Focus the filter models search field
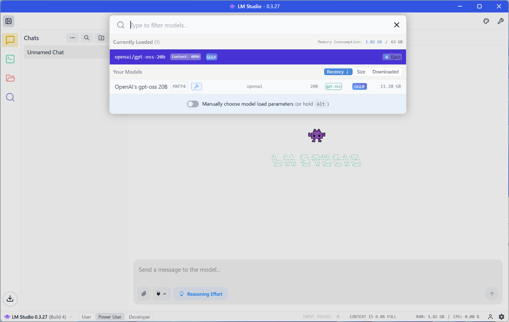Image resolution: width=509 pixels, height=322 pixels. [x=258, y=25]
